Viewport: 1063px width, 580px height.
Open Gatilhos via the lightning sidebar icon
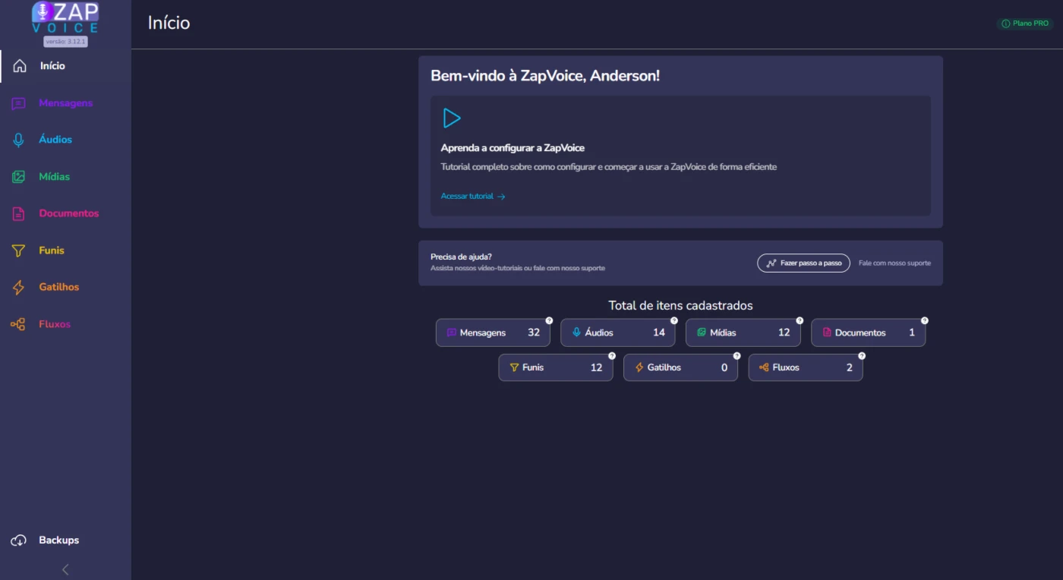tap(19, 288)
